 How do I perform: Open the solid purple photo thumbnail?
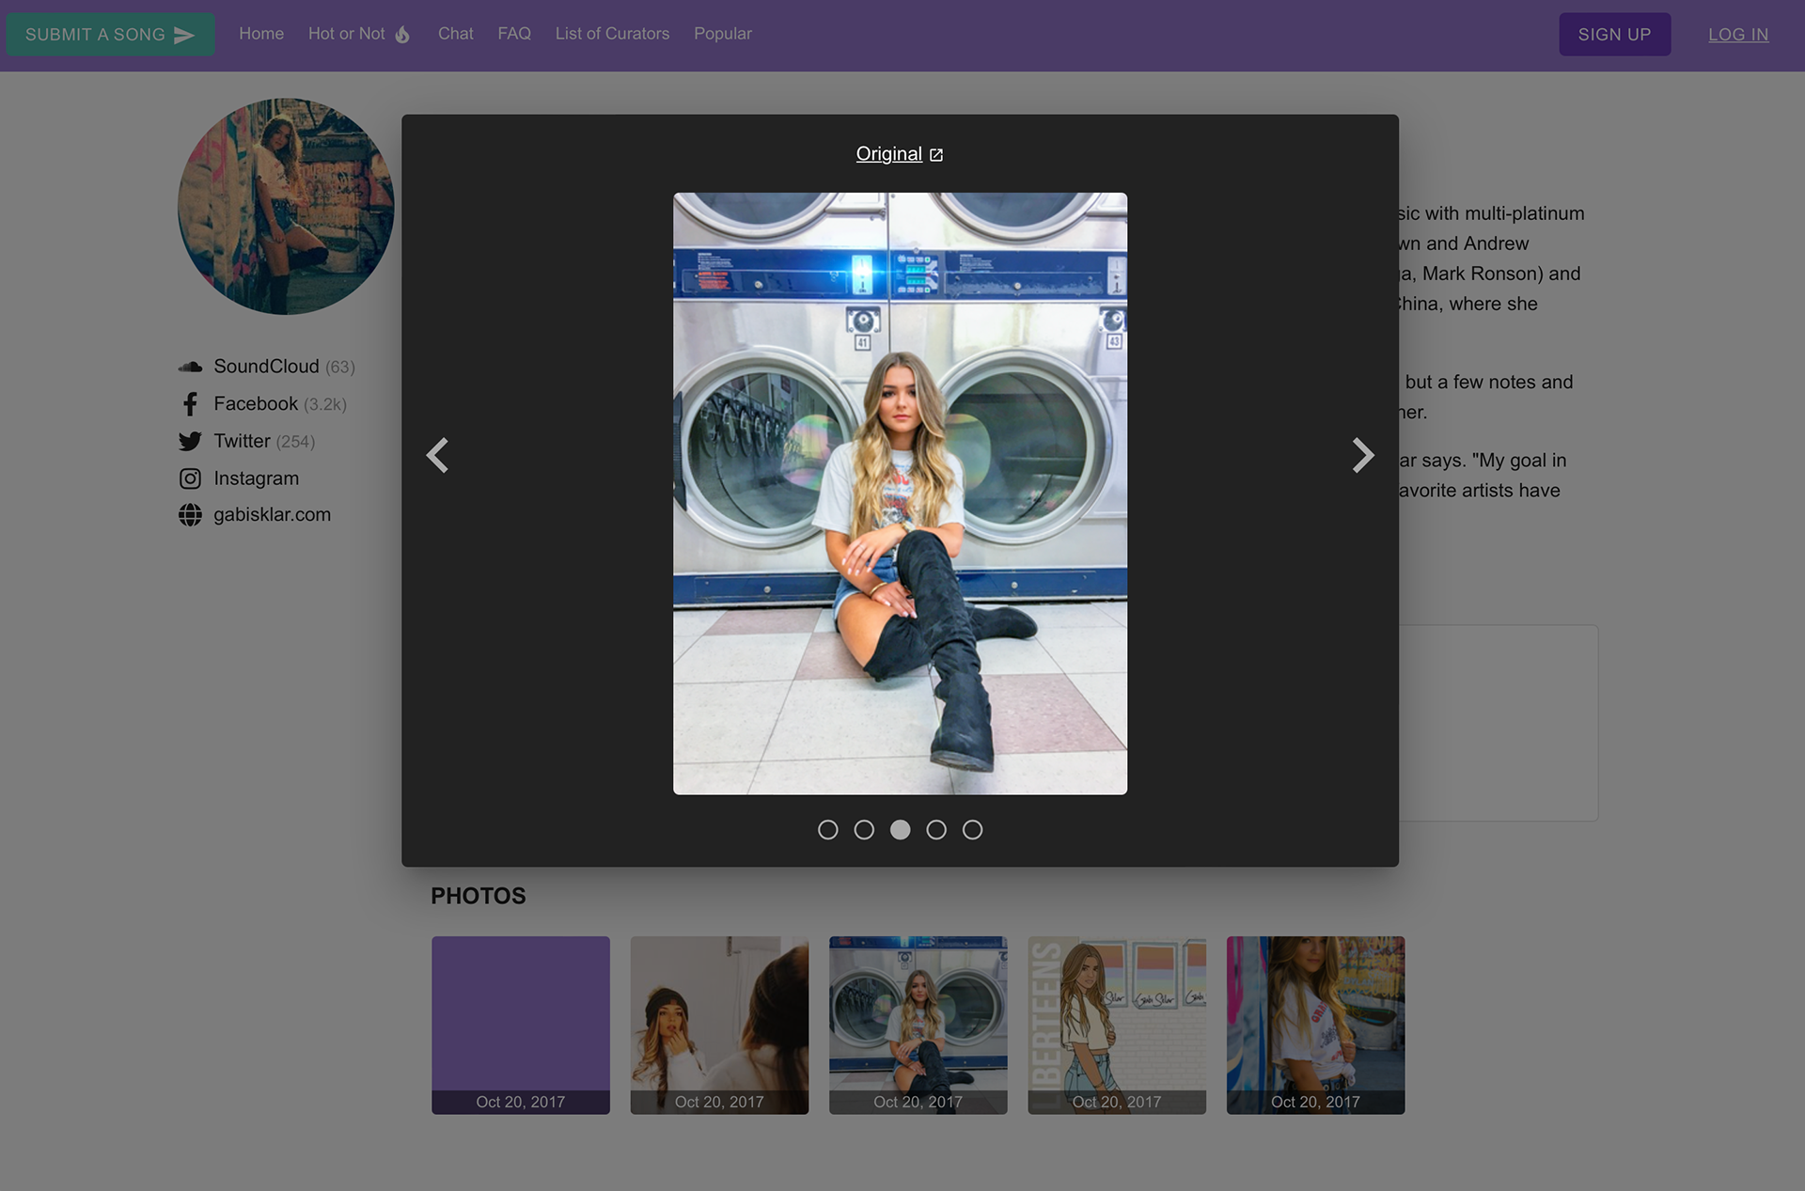click(520, 1015)
